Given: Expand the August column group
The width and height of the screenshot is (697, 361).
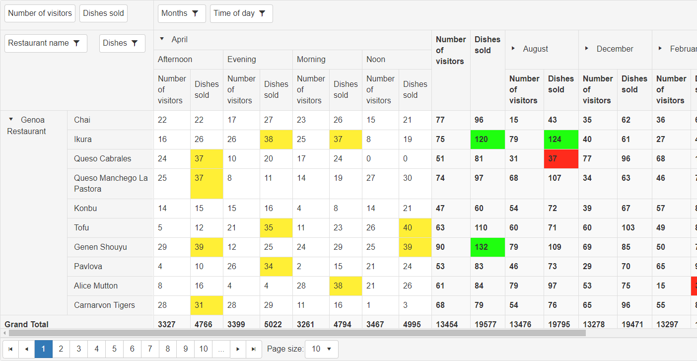Looking at the screenshot, I should [513, 49].
